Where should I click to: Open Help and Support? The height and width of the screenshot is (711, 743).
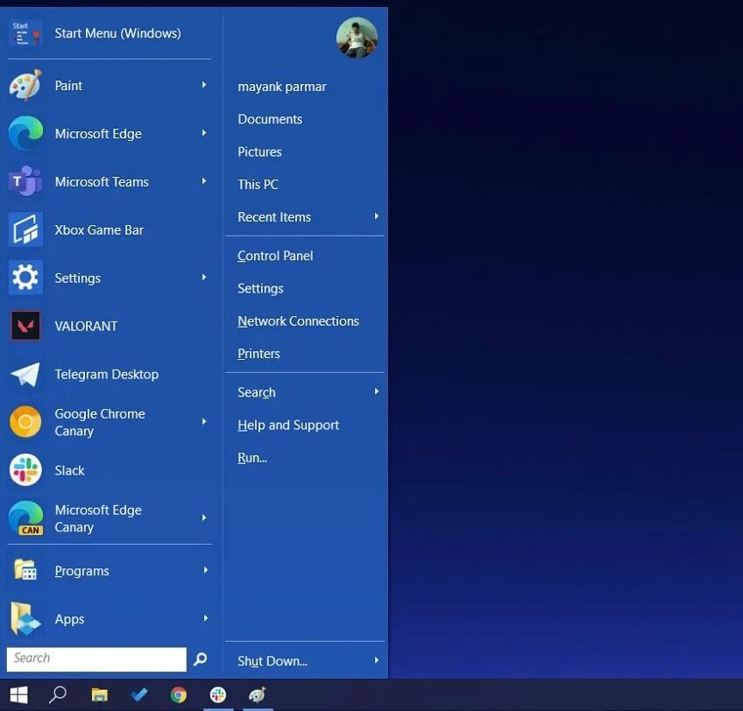point(288,425)
